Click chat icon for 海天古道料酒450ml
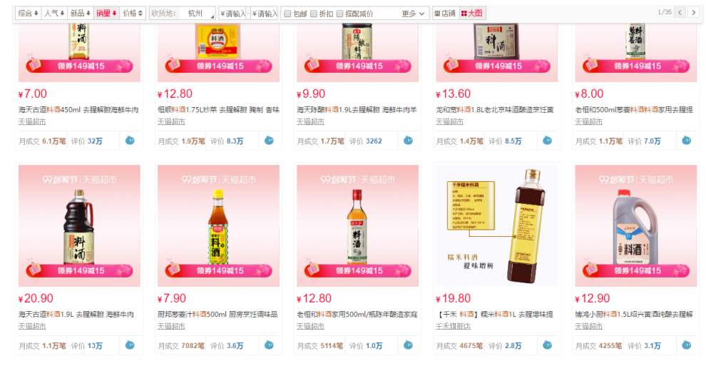 [130, 141]
